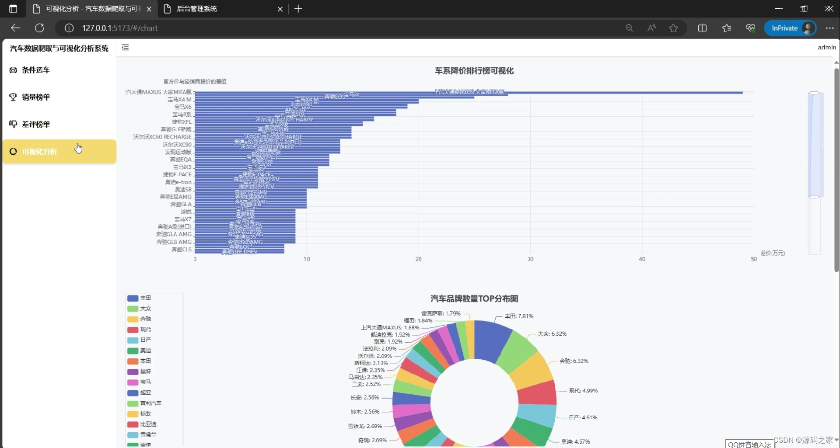840x448 pixels.
Task: Toggle 吉利汽车 legend entry
Action: (x=144, y=403)
